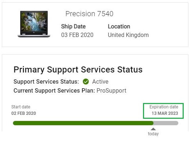
Task: Click the Start date label
Action: pos(21,107)
